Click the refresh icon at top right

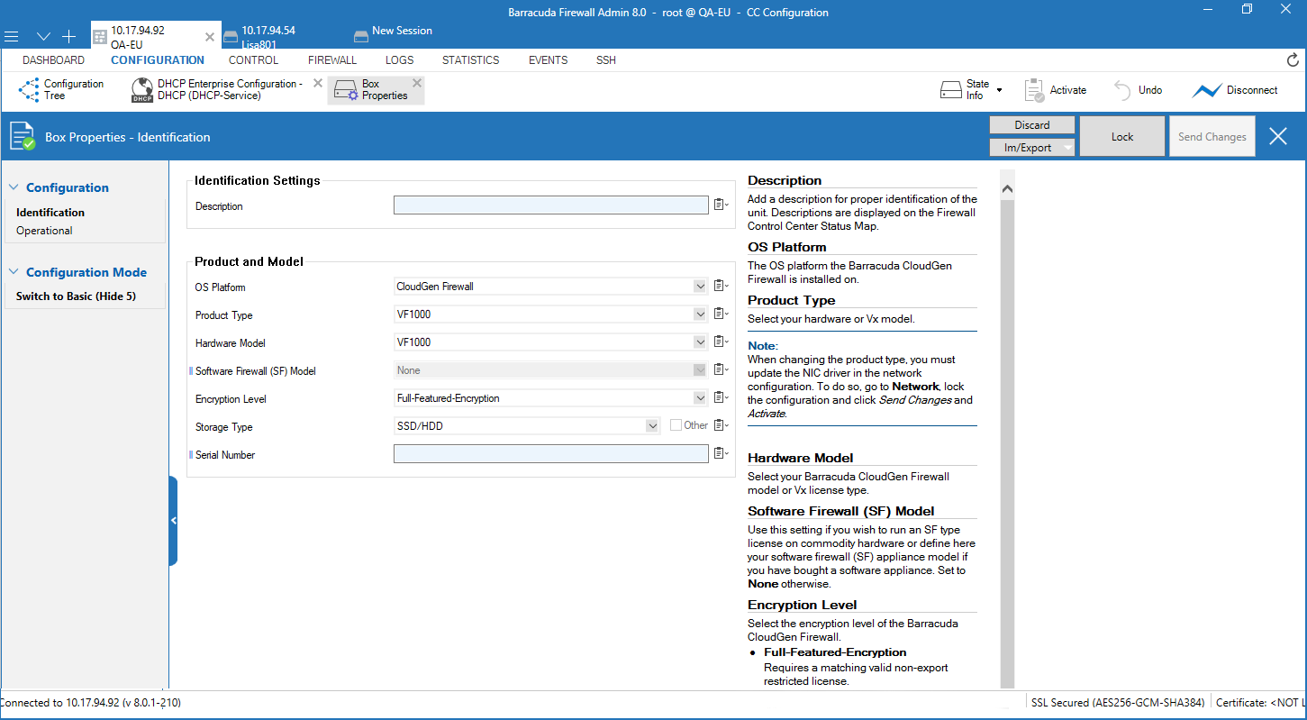pyautogui.click(x=1293, y=60)
